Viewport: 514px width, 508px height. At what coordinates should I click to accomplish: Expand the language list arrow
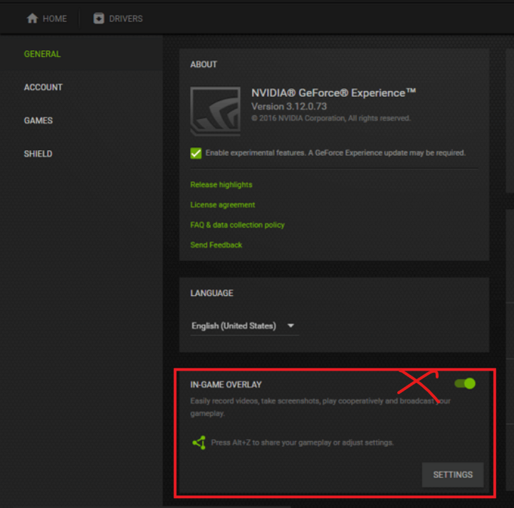[x=290, y=326]
